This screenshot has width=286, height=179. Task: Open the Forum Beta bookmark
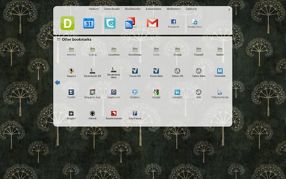click(x=156, y=72)
